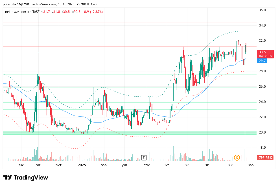Select the 22.0 price axis label
Image resolution: width=278 pixels, height=186 pixels.
262,117
